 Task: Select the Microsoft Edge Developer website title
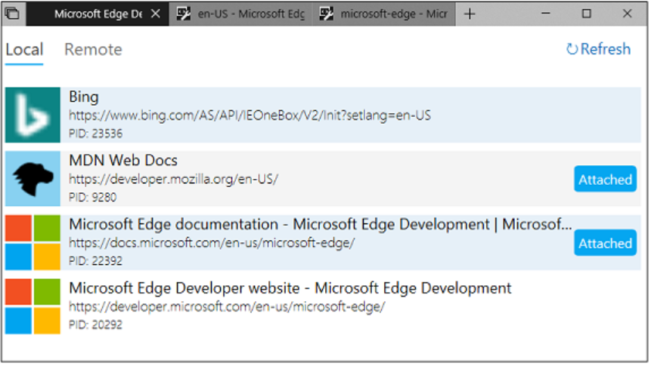(290, 288)
